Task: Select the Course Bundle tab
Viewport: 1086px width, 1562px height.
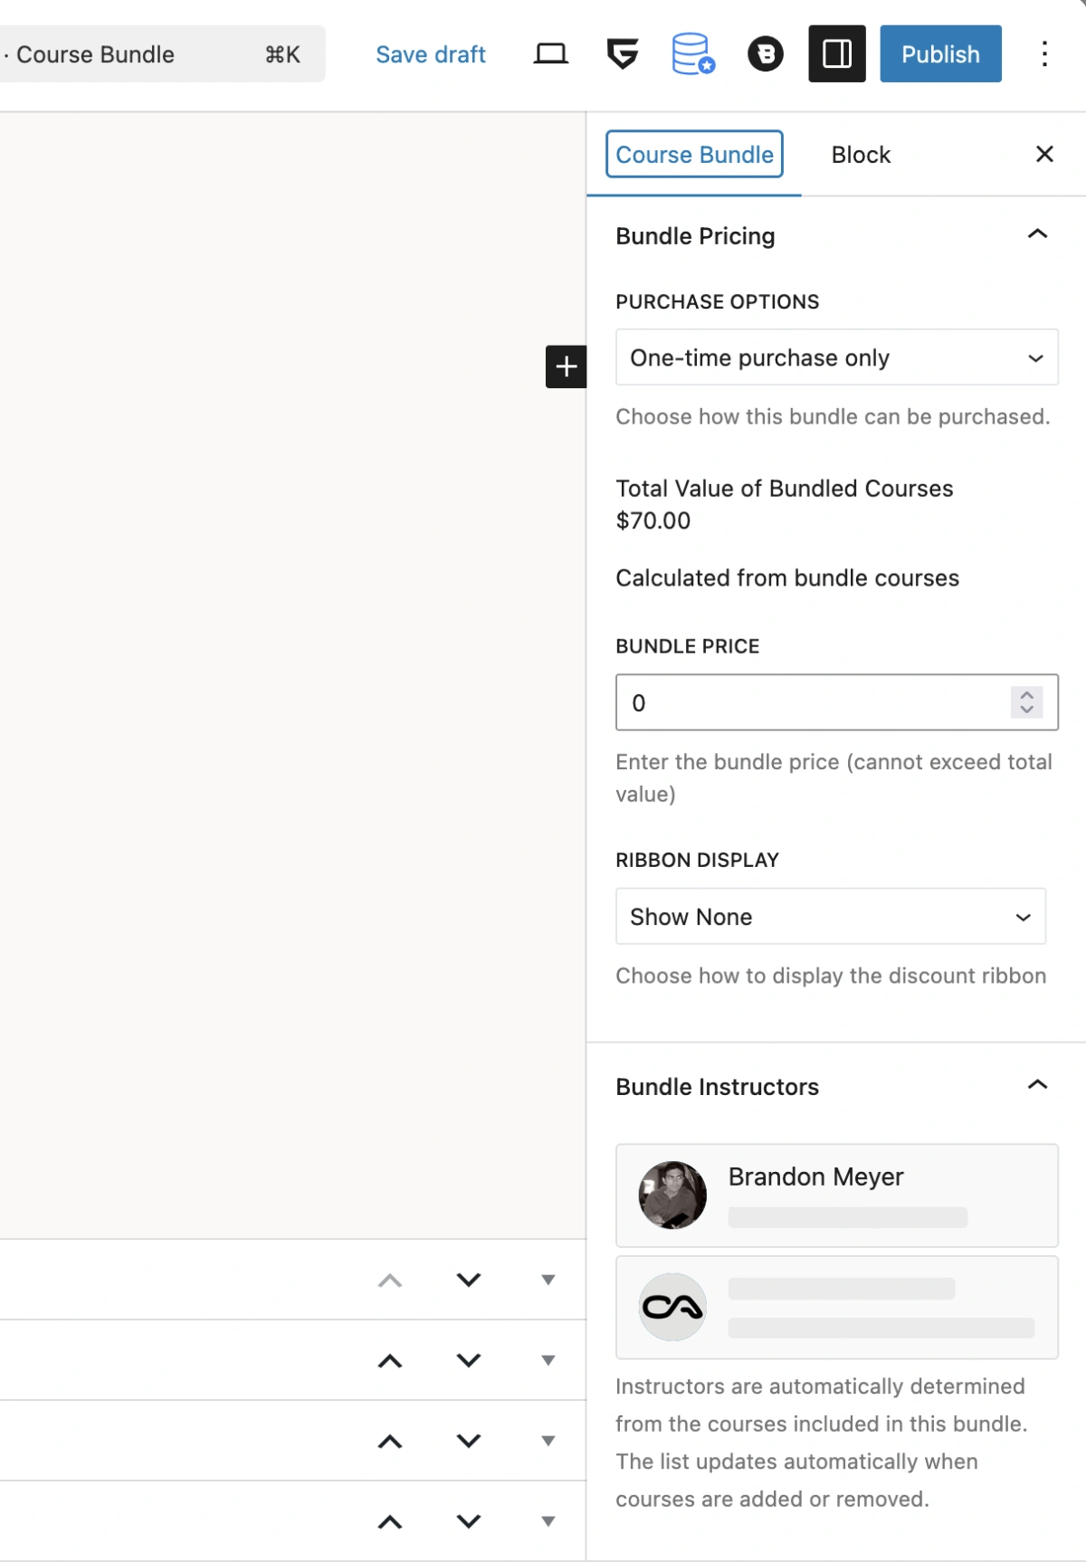Action: [693, 154]
